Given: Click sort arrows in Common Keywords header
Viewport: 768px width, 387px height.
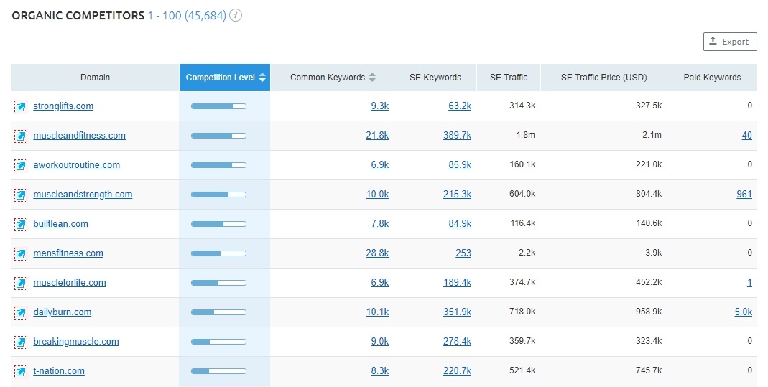Looking at the screenshot, I should coord(372,78).
